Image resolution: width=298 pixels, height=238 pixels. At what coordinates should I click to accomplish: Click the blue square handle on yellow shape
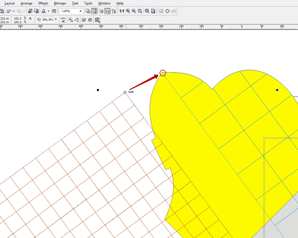point(277,90)
